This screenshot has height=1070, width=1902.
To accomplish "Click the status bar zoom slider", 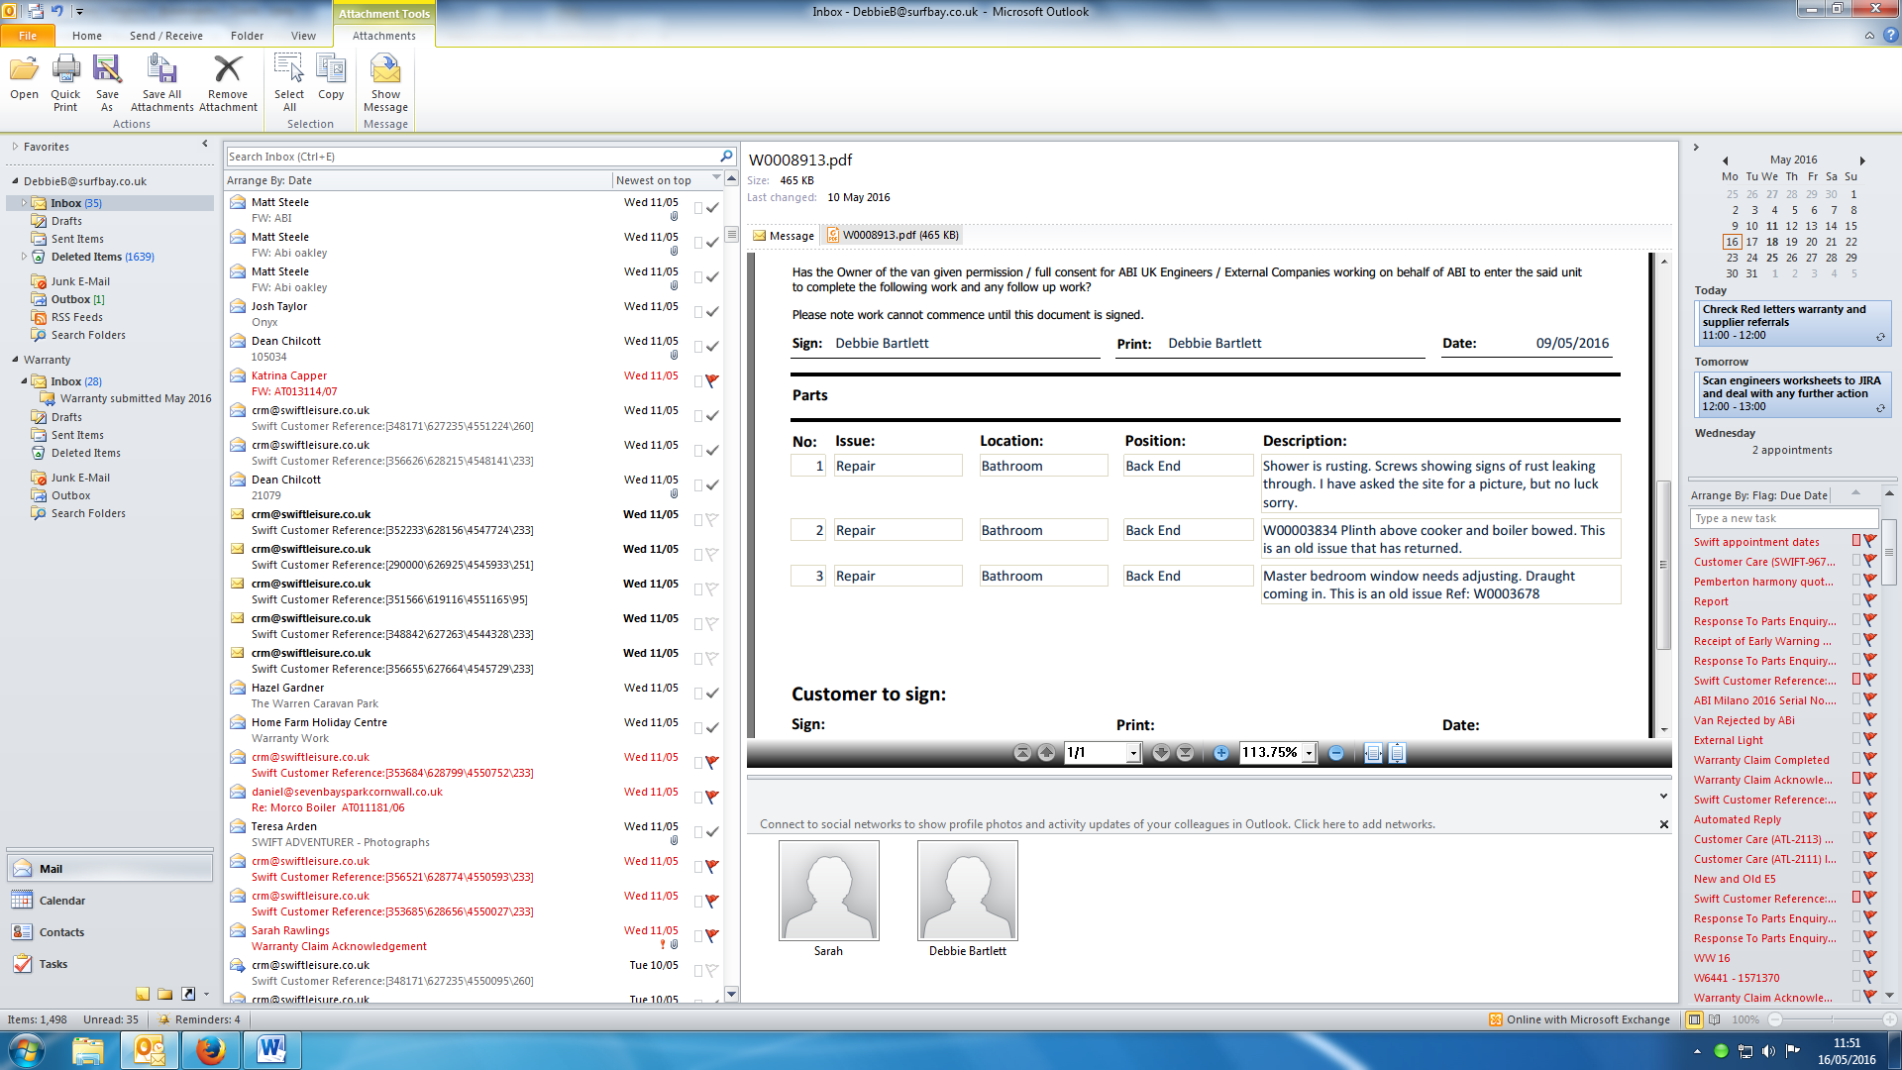I will click(1832, 1019).
